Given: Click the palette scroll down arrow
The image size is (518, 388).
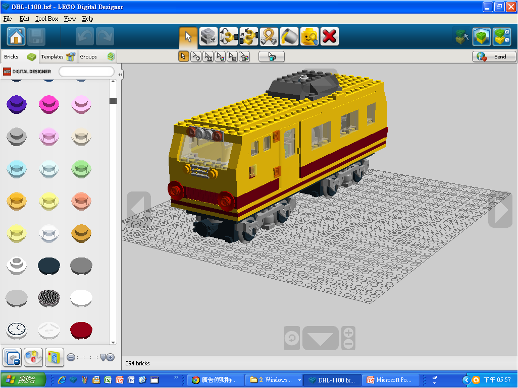Looking at the screenshot, I should click(x=113, y=342).
